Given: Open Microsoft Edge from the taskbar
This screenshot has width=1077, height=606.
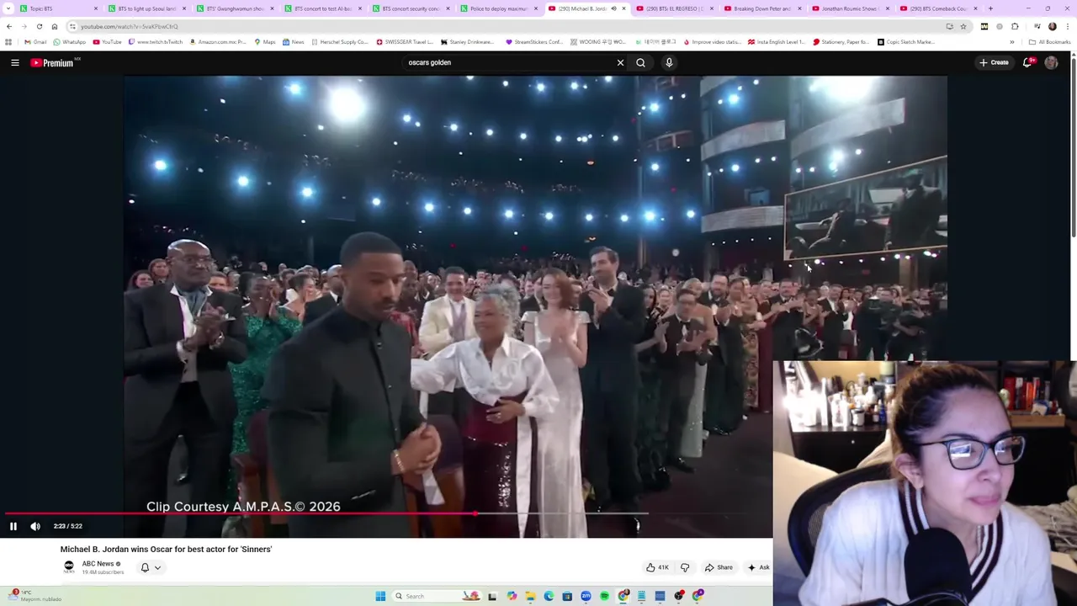Looking at the screenshot, I should [549, 596].
